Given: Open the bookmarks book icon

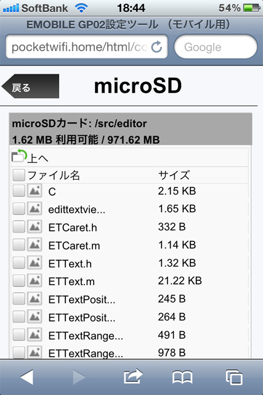Looking at the screenshot, I should [x=182, y=377].
